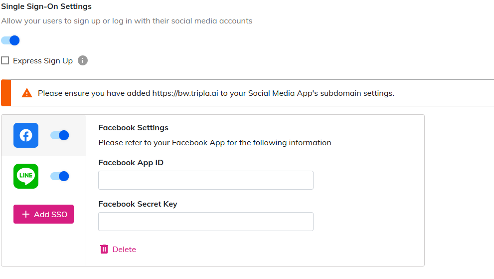
Task: Click the Facebook App ID label
Action: pyautogui.click(x=131, y=163)
